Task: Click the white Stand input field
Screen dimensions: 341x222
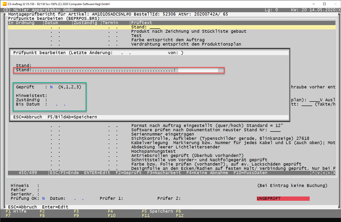Action: 198,70
